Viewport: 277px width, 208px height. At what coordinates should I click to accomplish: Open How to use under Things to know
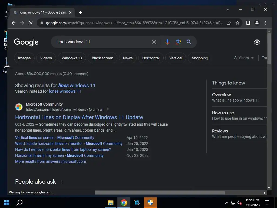[x=239, y=116]
